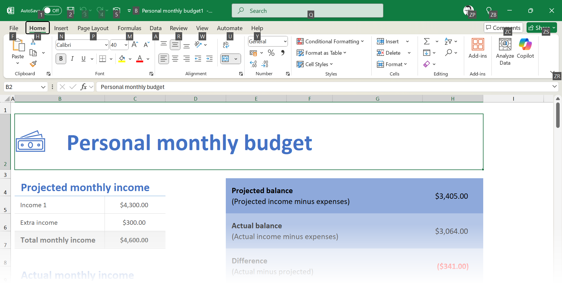Switch to the Formulas tab

coord(129,28)
